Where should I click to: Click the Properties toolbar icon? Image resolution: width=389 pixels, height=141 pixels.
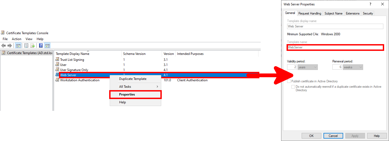[x=26, y=46]
